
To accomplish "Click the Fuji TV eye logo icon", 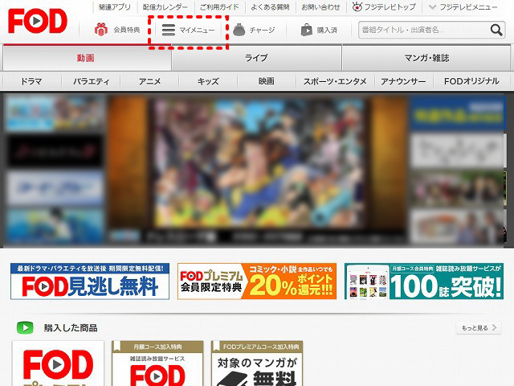I will point(357,6).
